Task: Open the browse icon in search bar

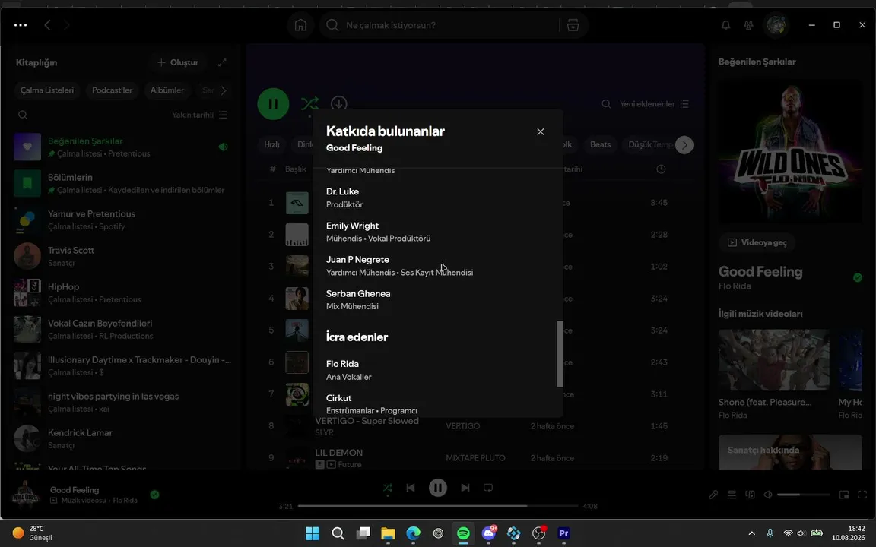Action: (x=573, y=25)
